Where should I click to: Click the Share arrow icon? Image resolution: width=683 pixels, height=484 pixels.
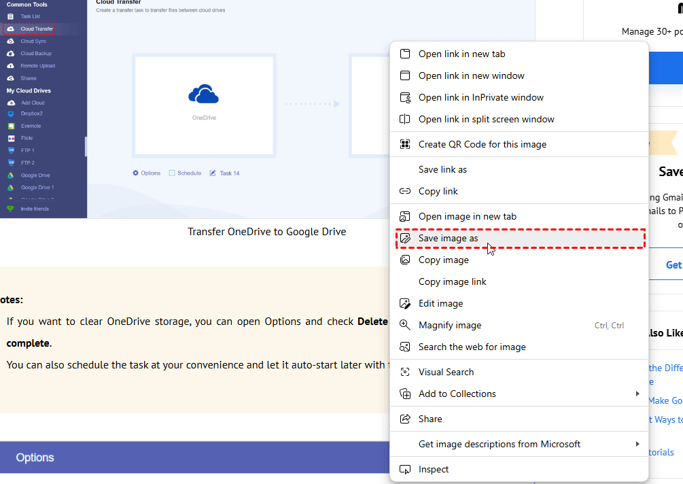[x=404, y=419]
